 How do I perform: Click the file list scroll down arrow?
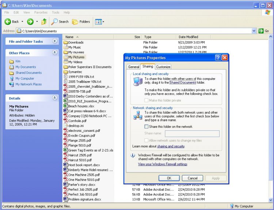[x=271, y=200]
